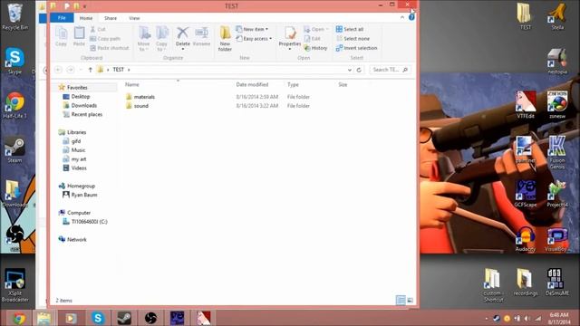Viewport: 580px width, 326px height.
Task: Select VTFEdit desktop shortcut
Action: 526,105
